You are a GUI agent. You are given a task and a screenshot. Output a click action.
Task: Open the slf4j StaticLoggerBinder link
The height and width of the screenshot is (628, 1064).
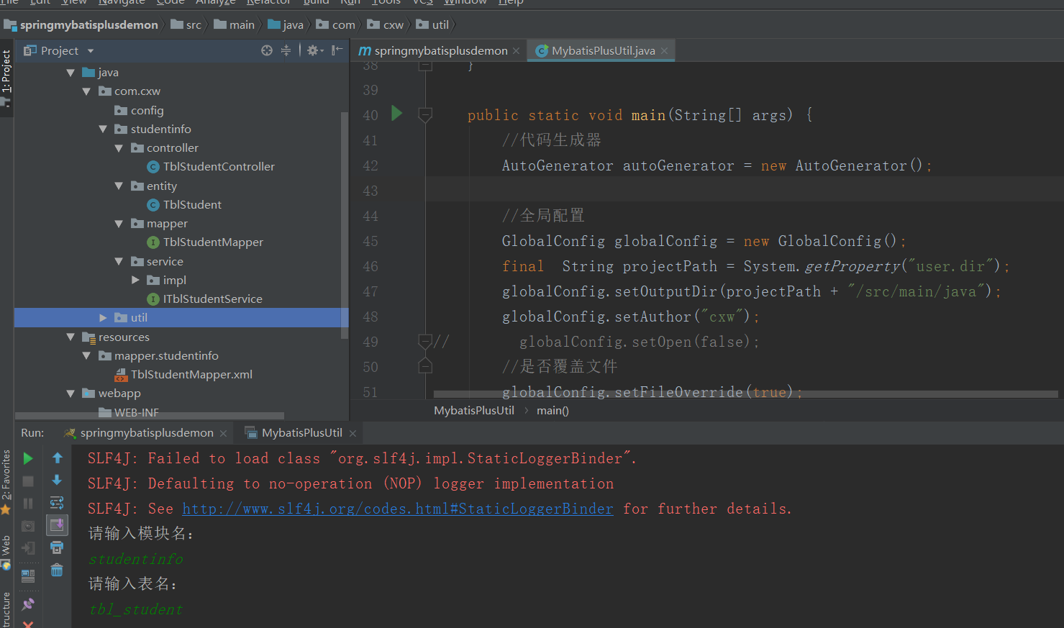click(x=397, y=509)
